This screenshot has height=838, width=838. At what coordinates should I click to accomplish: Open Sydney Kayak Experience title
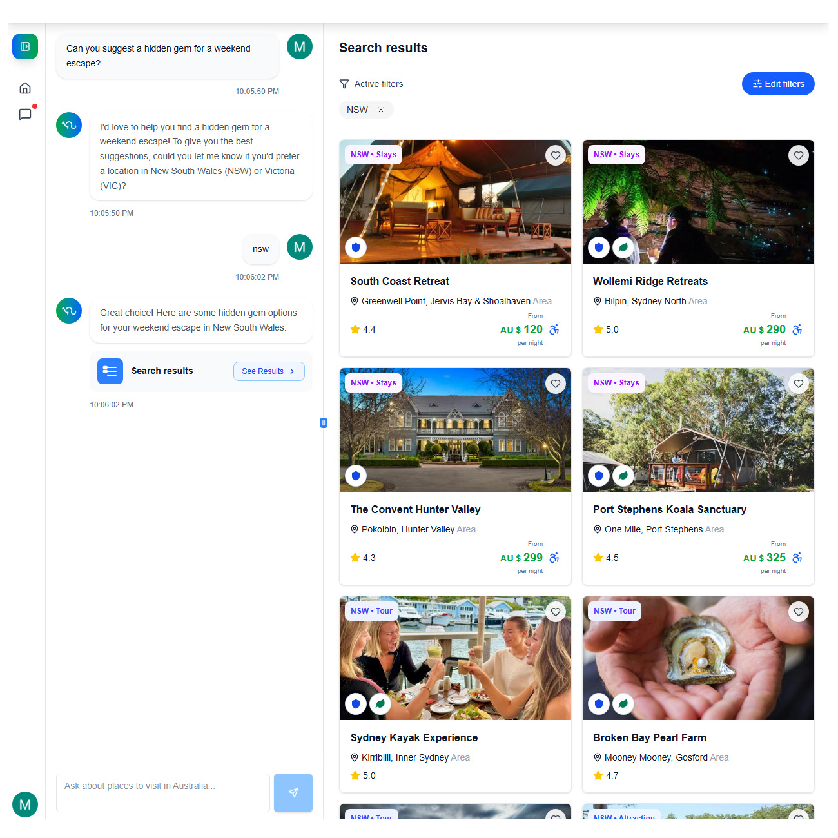coord(414,737)
